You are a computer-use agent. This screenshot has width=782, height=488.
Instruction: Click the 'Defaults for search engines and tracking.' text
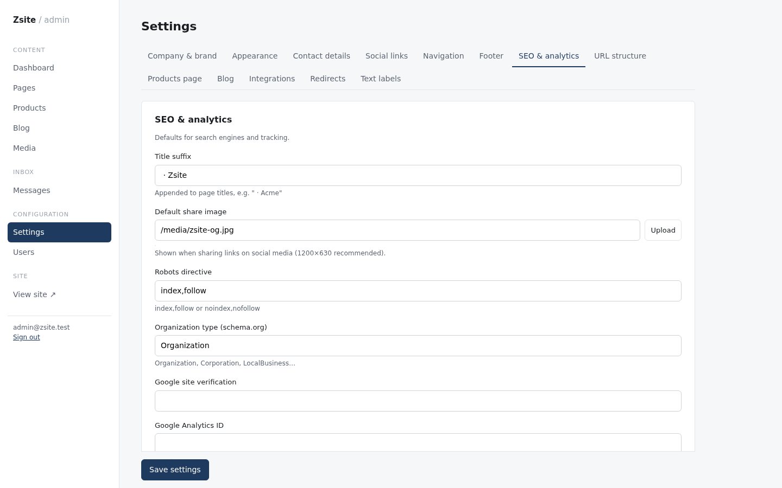coord(222,138)
